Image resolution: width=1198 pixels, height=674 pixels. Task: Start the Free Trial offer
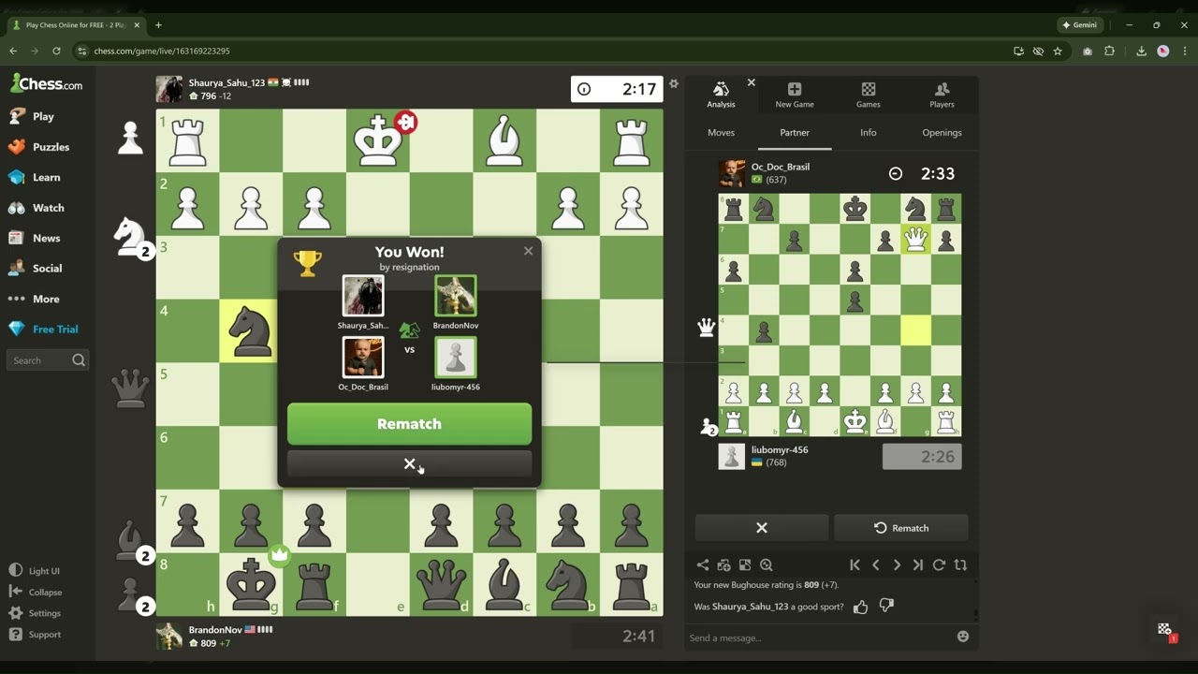44,329
